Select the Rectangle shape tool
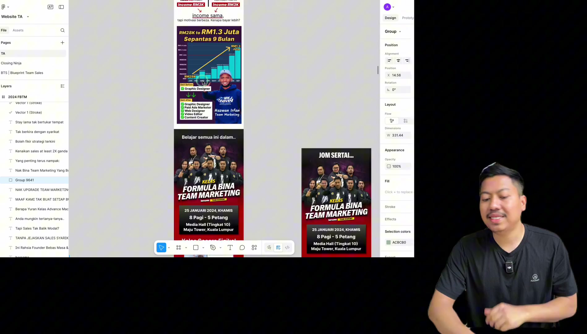587x334 pixels. coord(196,248)
